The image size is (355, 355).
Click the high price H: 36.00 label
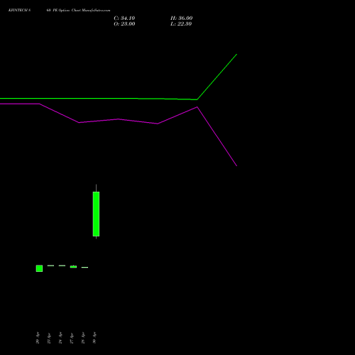click(x=182, y=18)
